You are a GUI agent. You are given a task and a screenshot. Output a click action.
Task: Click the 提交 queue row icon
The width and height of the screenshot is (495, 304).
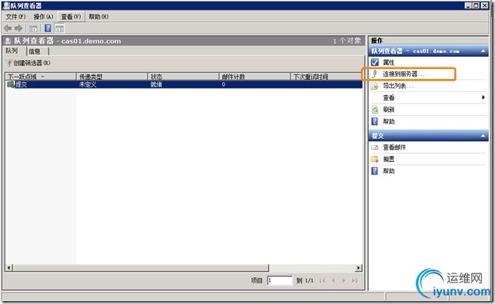(x=11, y=84)
